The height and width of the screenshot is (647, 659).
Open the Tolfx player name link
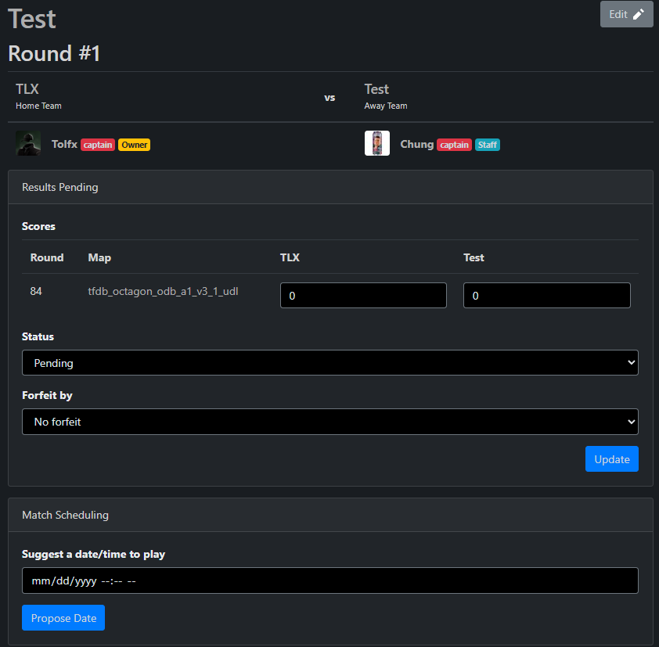coord(64,145)
